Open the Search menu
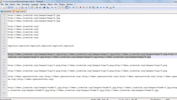 [12, 4]
